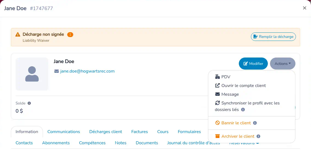
Task: Click the info icon next to Solde
Action: click(x=29, y=103)
